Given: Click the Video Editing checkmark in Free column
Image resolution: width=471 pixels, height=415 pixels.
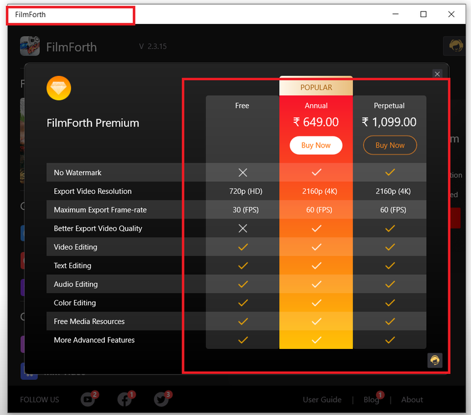Looking at the screenshot, I should pyautogui.click(x=243, y=247).
